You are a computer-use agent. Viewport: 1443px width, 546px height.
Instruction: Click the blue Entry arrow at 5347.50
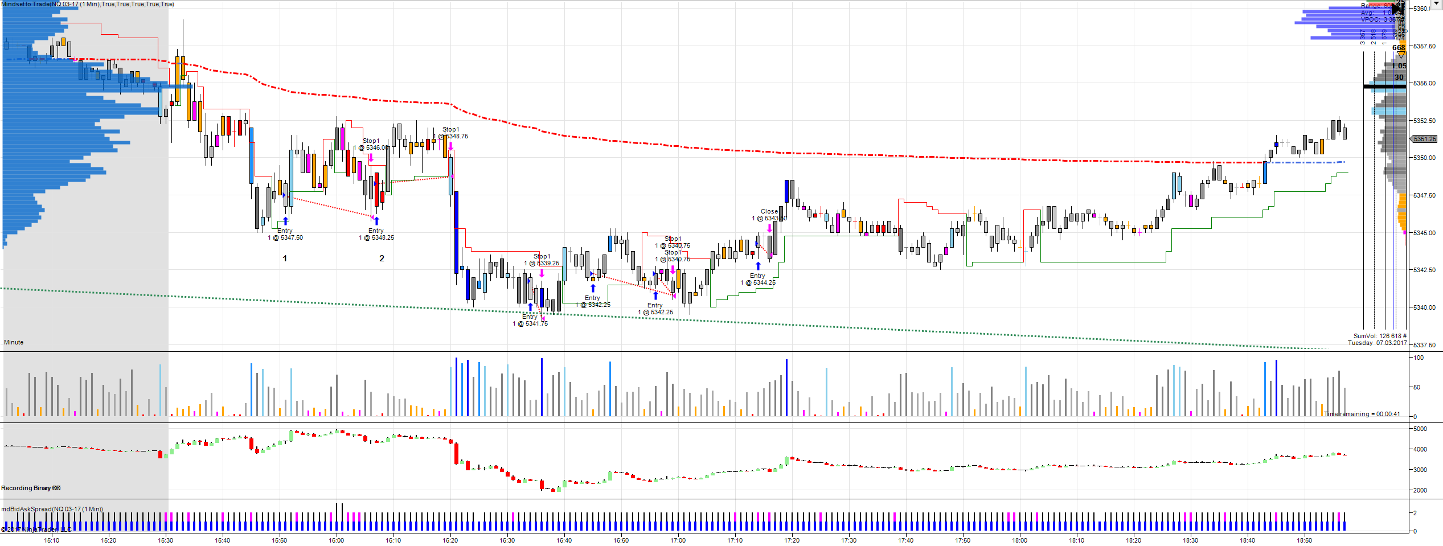[x=285, y=220]
